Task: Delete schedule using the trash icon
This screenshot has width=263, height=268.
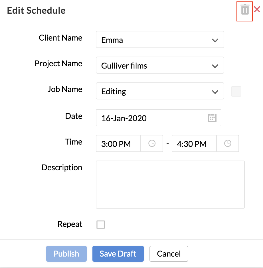Action: (245, 10)
